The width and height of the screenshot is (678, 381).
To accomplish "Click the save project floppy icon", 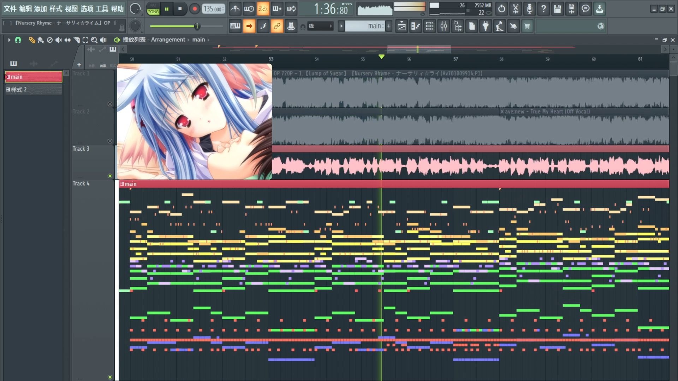I will (x=557, y=8).
